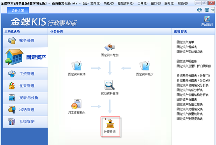Open 固定资产折旧表 report link
Viewport: 216px width, 145px height.
[x=187, y=100]
